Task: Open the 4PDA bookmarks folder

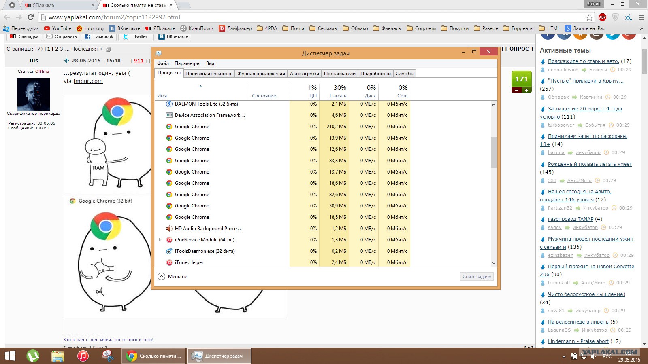Action: (x=267, y=28)
